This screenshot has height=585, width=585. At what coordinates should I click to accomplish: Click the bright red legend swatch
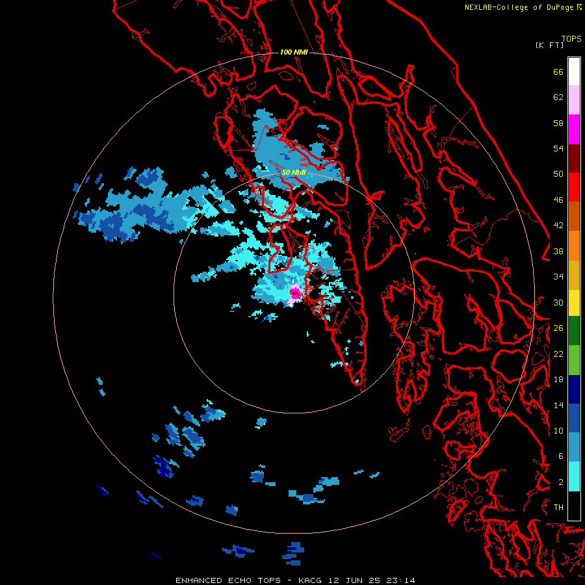coord(574,187)
